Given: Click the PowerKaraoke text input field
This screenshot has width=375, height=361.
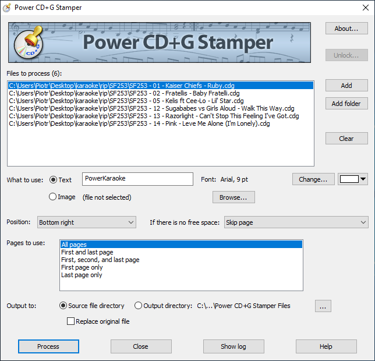Looking at the screenshot, I should pos(137,179).
